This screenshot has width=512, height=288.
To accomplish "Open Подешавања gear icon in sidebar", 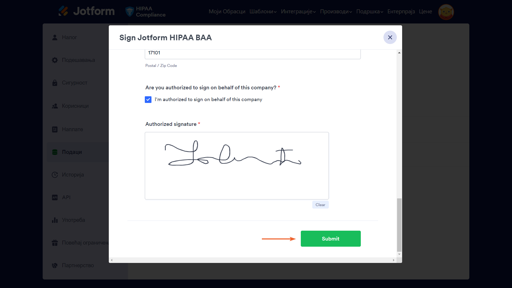I will click(55, 60).
